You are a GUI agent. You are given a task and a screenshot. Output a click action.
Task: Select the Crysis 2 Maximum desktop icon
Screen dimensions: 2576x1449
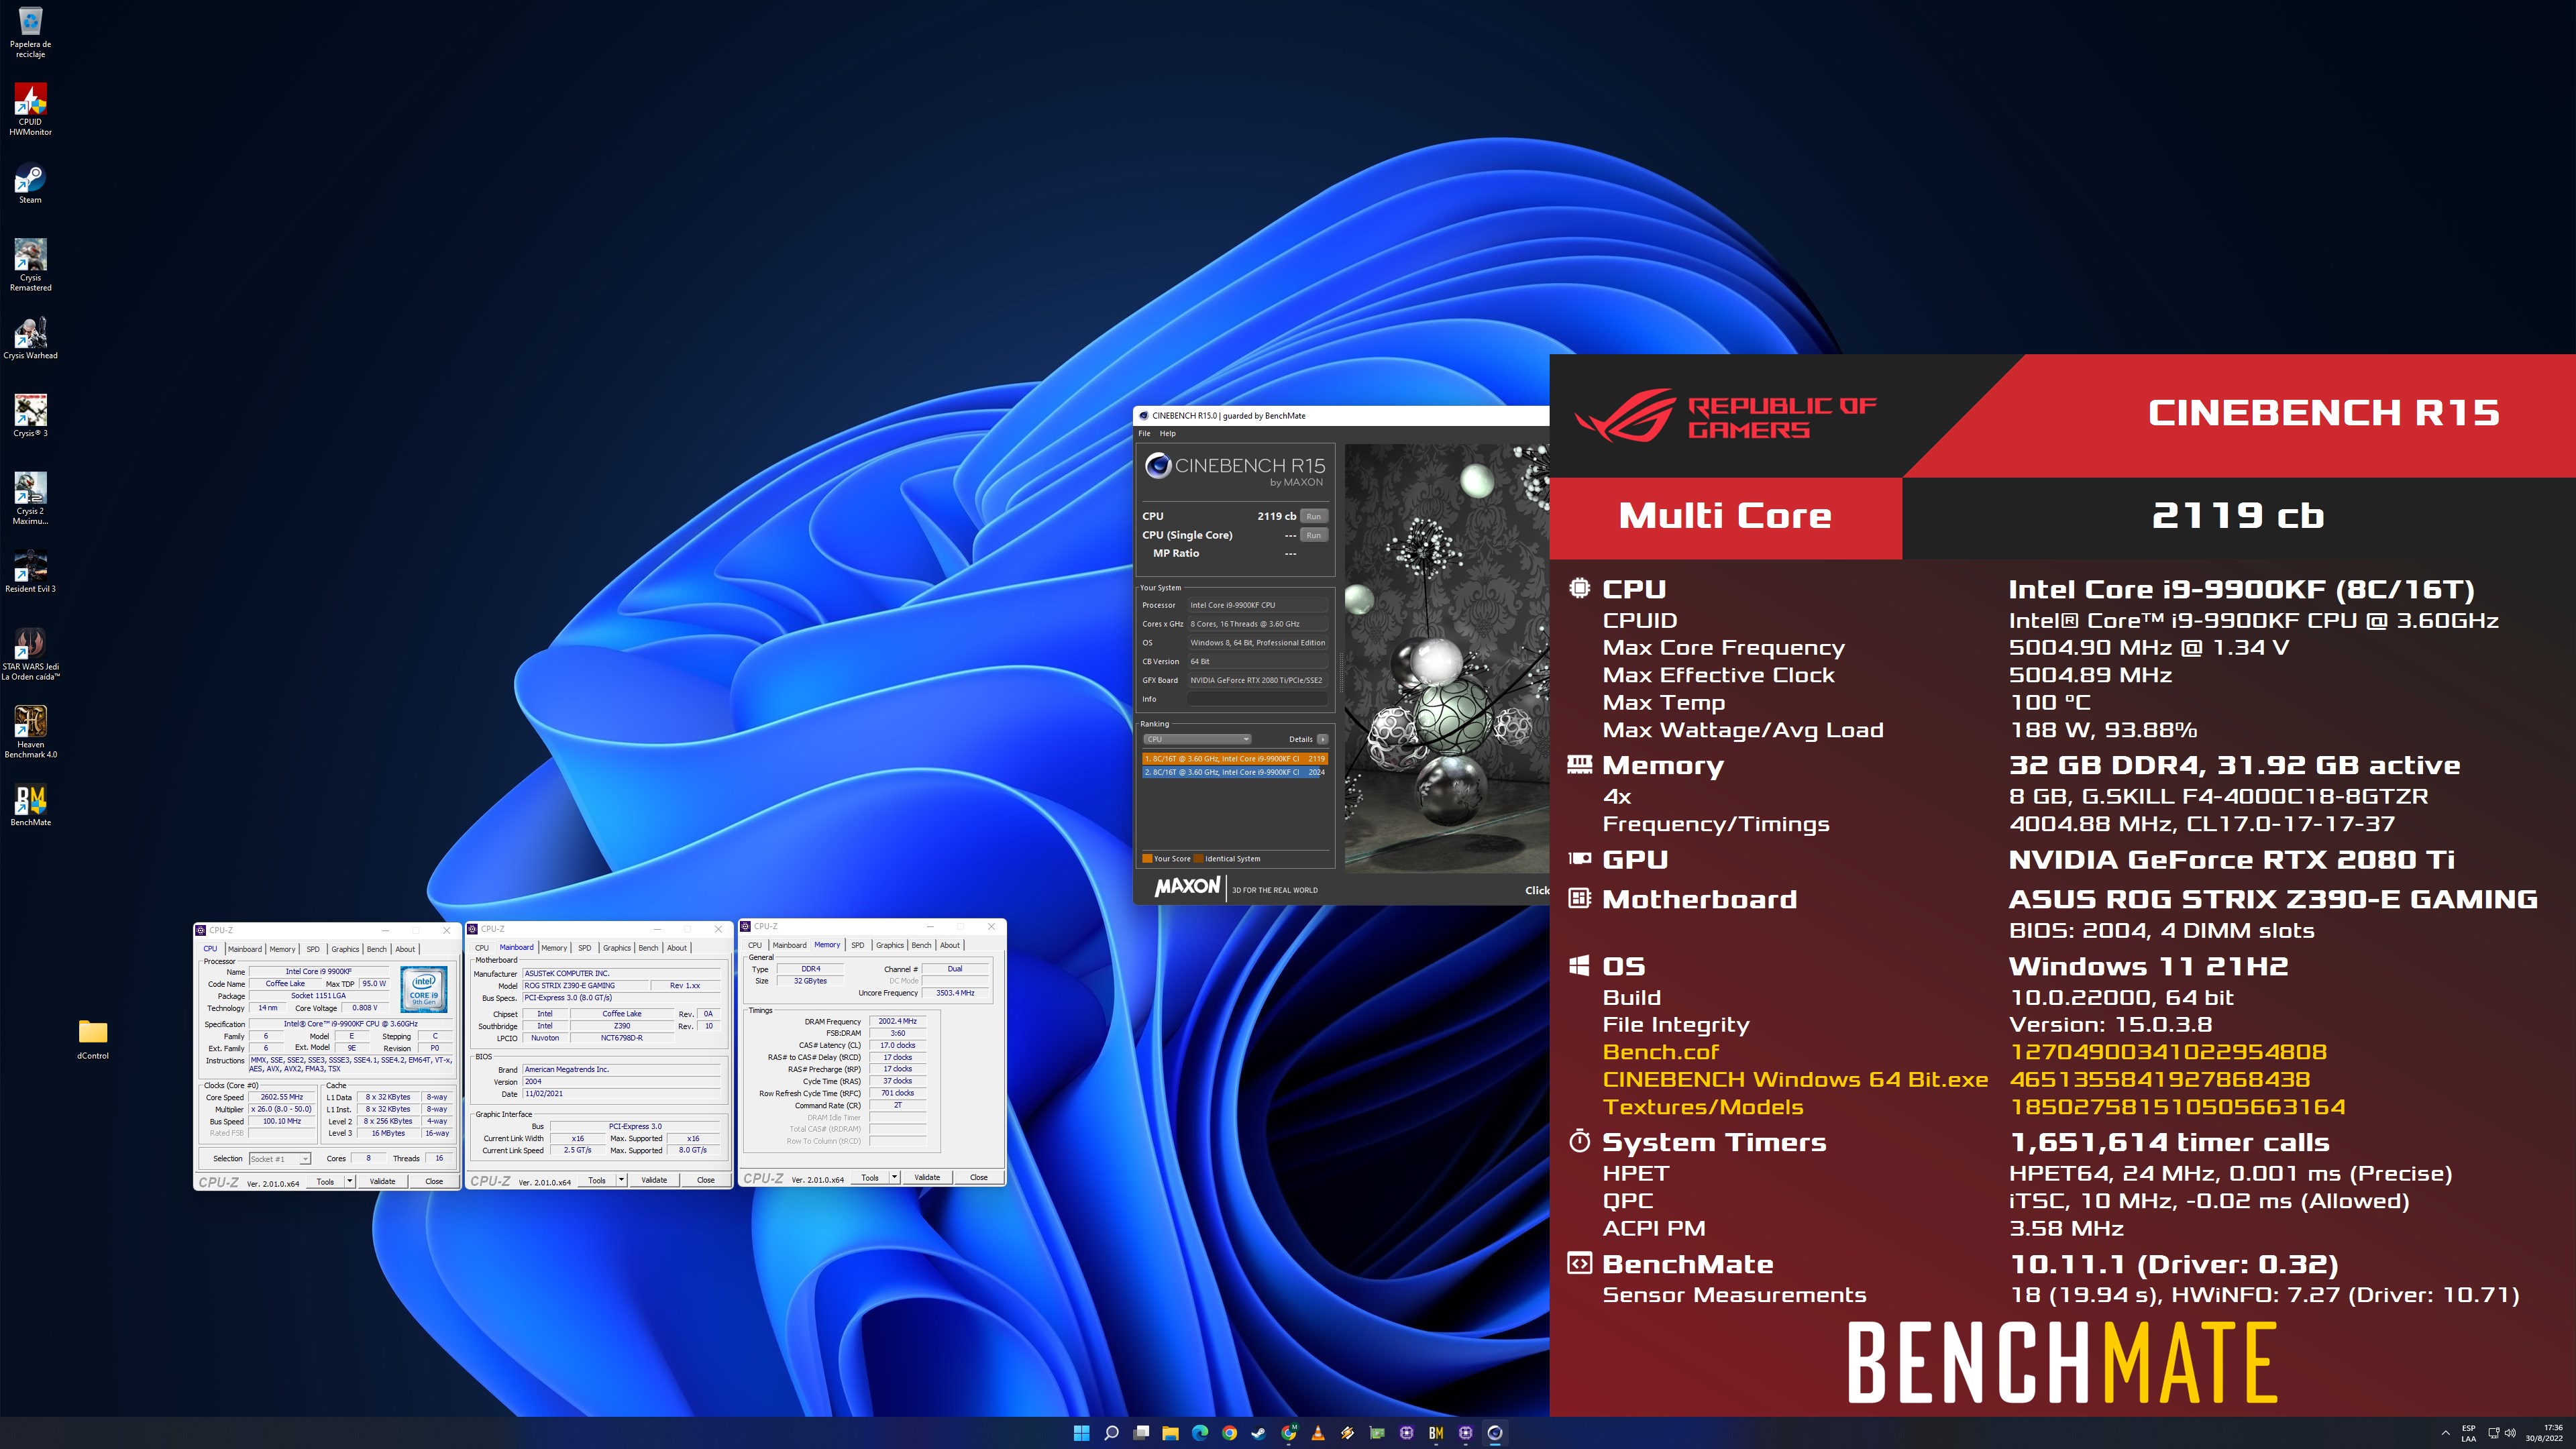(30, 498)
